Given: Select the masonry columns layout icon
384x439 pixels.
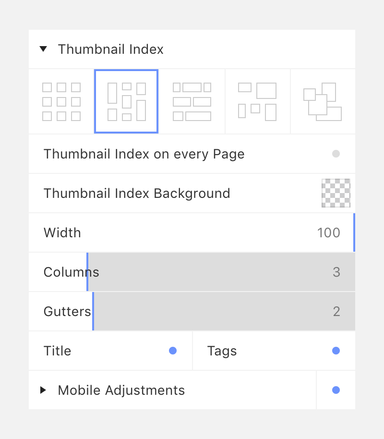Looking at the screenshot, I should pos(126,101).
